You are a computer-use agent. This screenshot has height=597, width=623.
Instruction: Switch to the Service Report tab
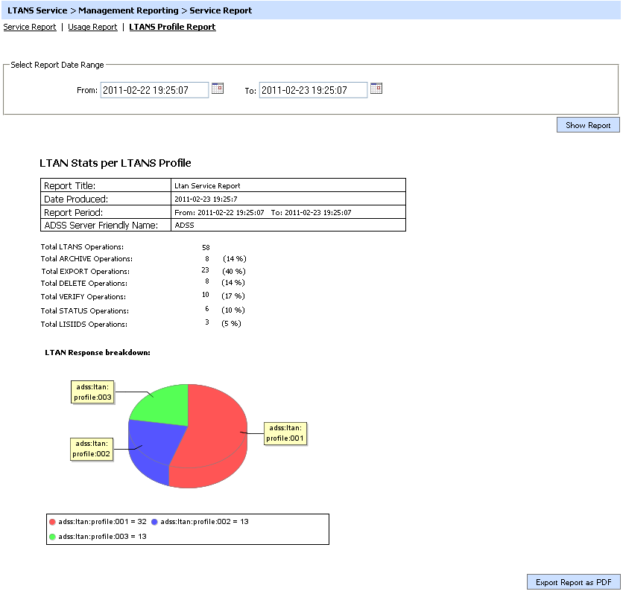30,27
